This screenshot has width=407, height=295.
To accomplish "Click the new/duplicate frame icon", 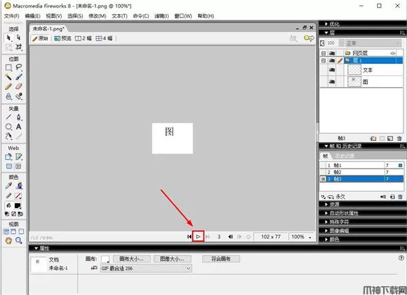I will (392, 197).
